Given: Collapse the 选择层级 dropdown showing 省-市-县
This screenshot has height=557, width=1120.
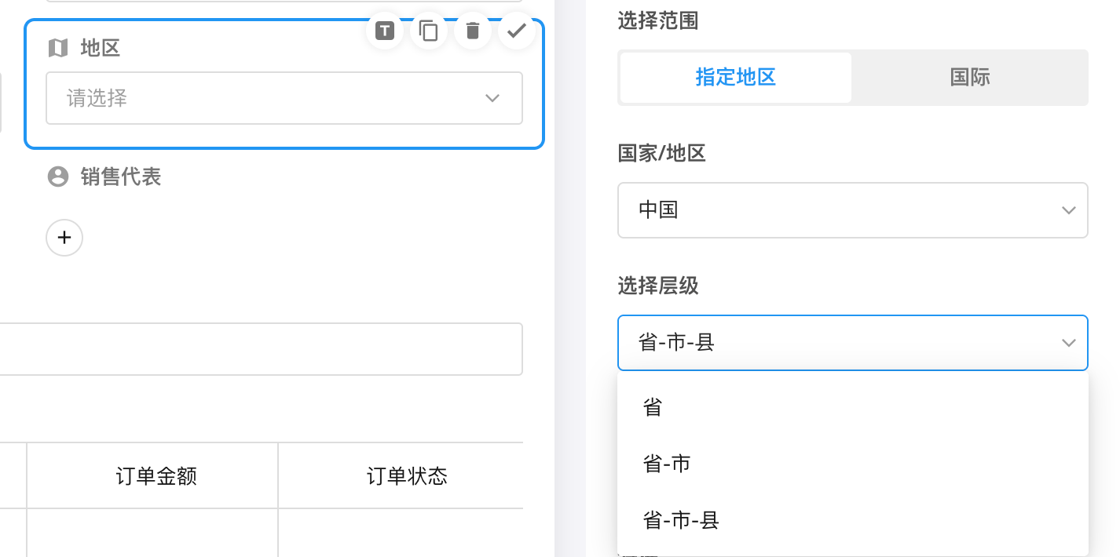Looking at the screenshot, I should pos(852,343).
